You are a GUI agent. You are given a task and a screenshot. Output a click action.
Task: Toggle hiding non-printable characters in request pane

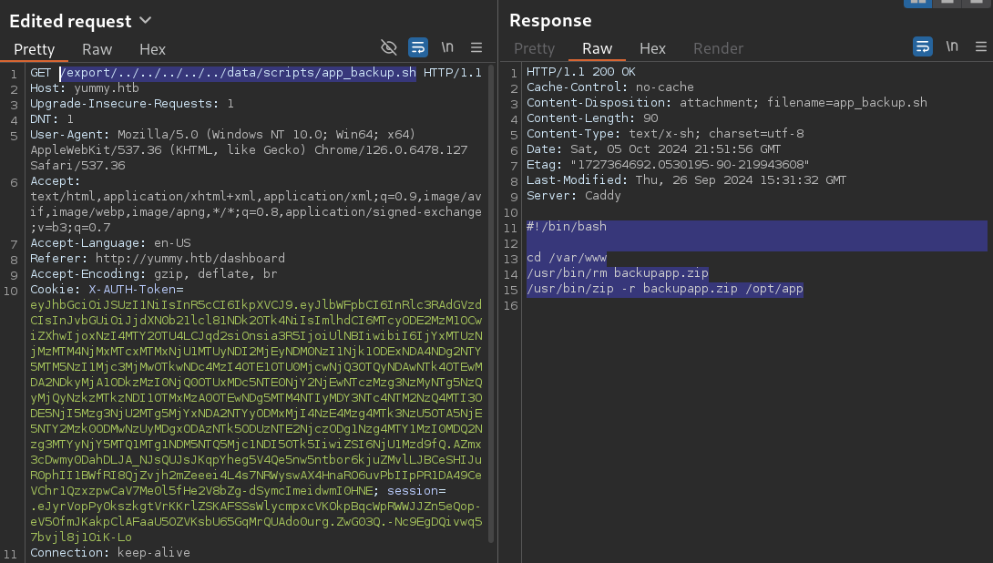(389, 47)
